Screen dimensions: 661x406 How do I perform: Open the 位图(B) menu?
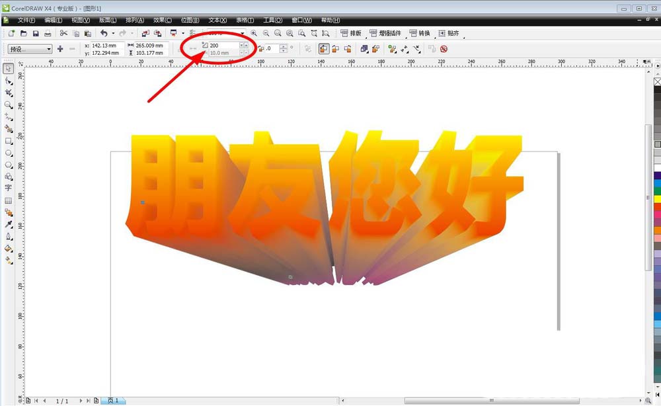190,20
